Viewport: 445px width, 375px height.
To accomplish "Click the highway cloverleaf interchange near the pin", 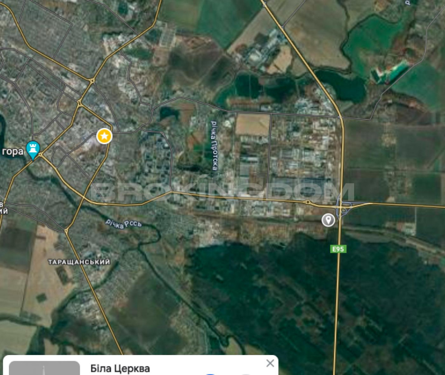I will 343,207.
